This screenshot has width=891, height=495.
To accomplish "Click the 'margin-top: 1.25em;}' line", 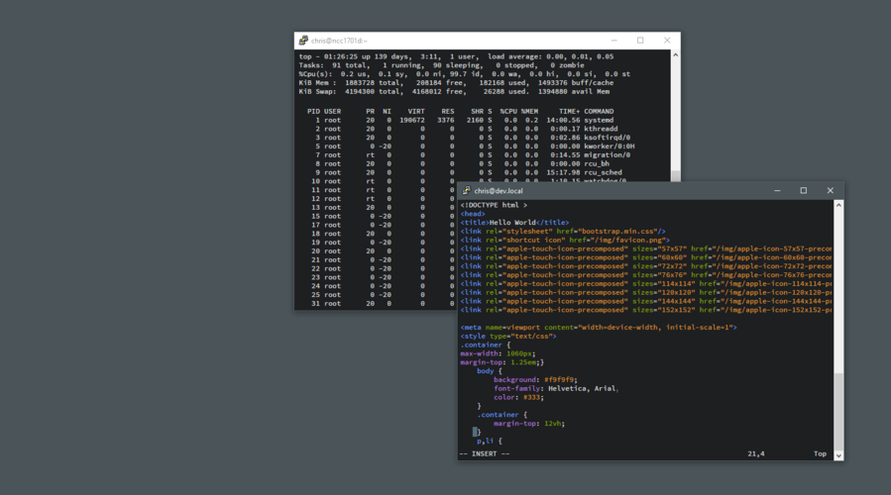I will click(x=502, y=362).
